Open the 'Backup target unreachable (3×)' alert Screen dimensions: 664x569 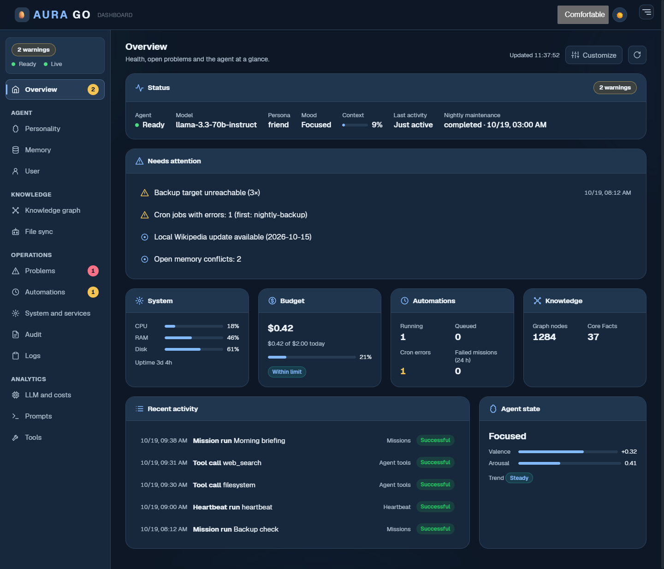click(385, 193)
